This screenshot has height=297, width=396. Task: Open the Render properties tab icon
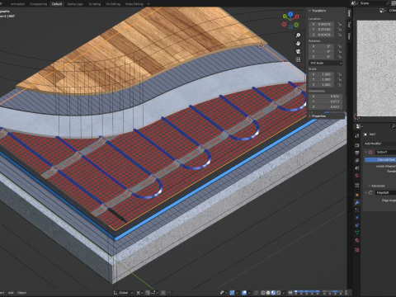coord(357,145)
